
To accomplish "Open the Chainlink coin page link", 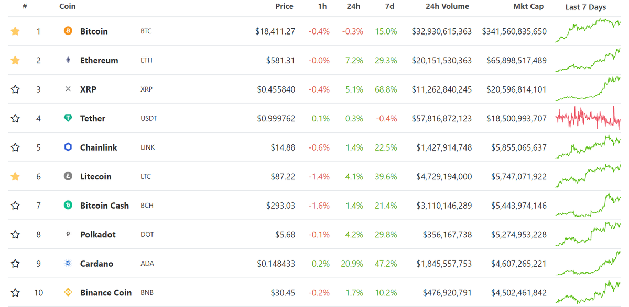I will point(99,147).
